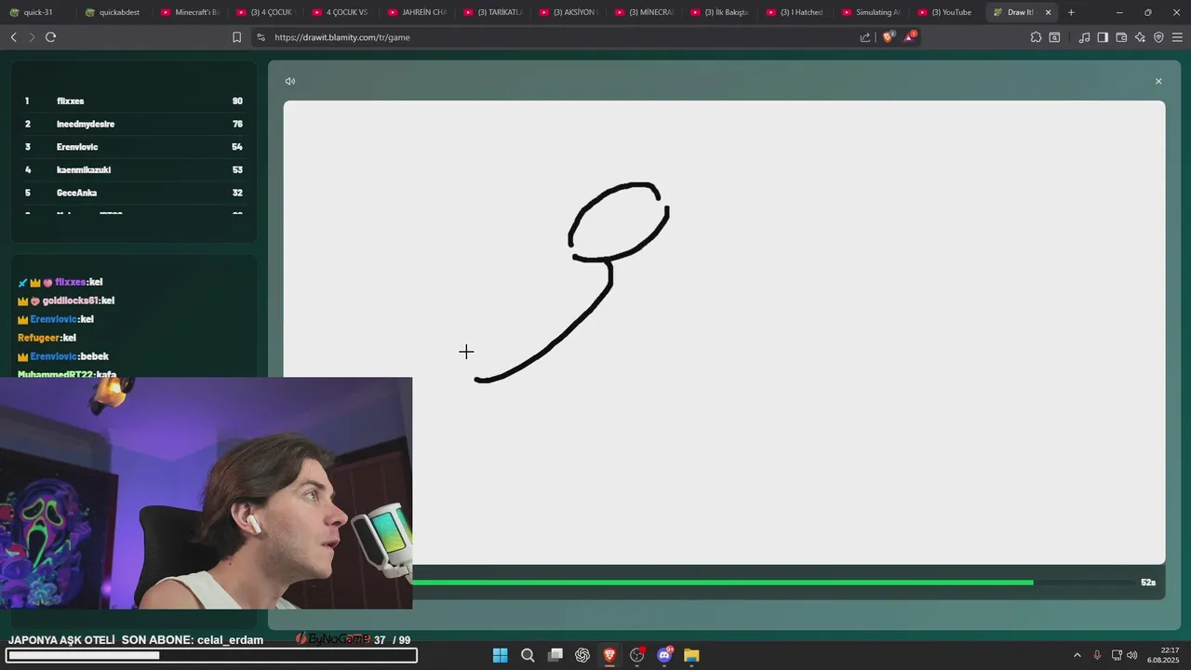Image resolution: width=1191 pixels, height=670 pixels.
Task: Open volume control in system tray
Action: tap(1132, 655)
